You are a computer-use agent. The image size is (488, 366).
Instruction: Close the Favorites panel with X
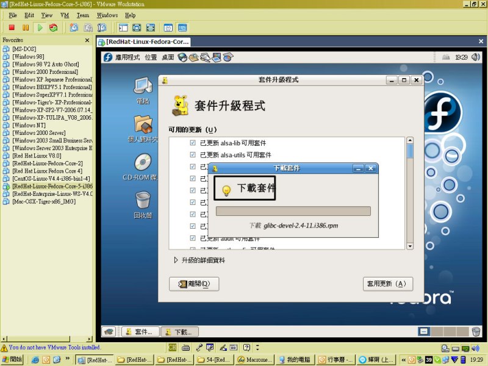[x=87, y=40]
